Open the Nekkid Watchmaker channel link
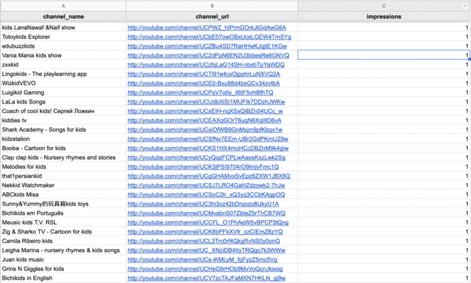Image resolution: width=471 pixels, height=283 pixels. pos(206,186)
